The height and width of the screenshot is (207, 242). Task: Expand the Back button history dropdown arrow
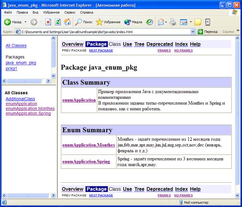click(26, 22)
